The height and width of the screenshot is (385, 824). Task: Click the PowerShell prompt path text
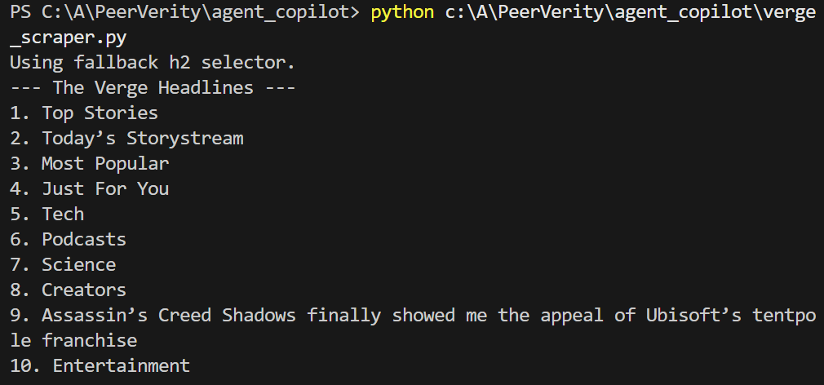(185, 12)
